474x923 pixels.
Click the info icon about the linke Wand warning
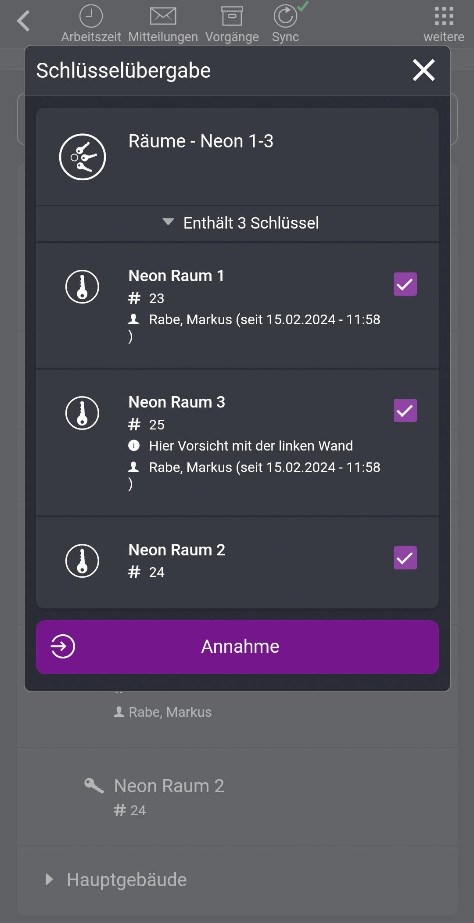(134, 446)
